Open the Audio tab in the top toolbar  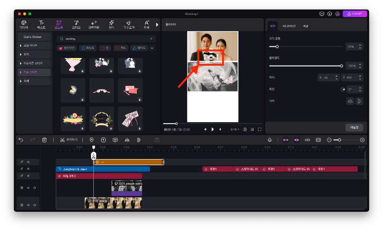tap(76, 24)
